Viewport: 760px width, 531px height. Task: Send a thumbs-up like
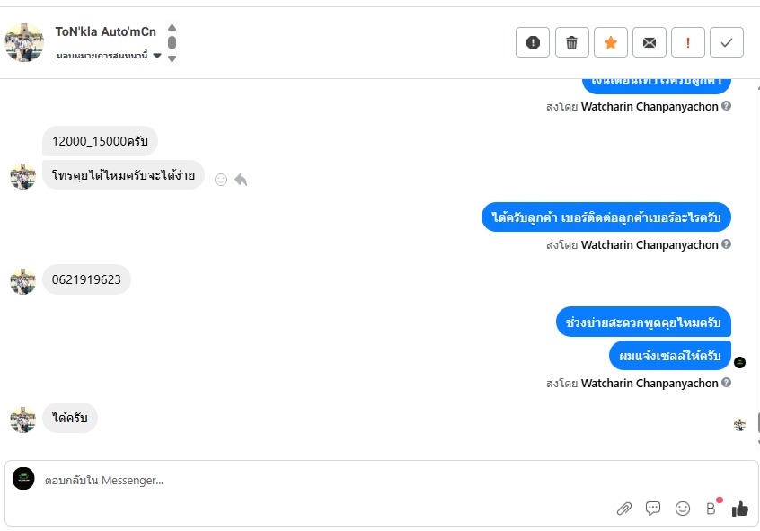click(x=739, y=509)
